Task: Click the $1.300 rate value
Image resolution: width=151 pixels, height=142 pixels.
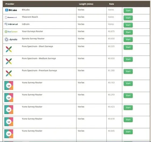Action: (111, 70)
